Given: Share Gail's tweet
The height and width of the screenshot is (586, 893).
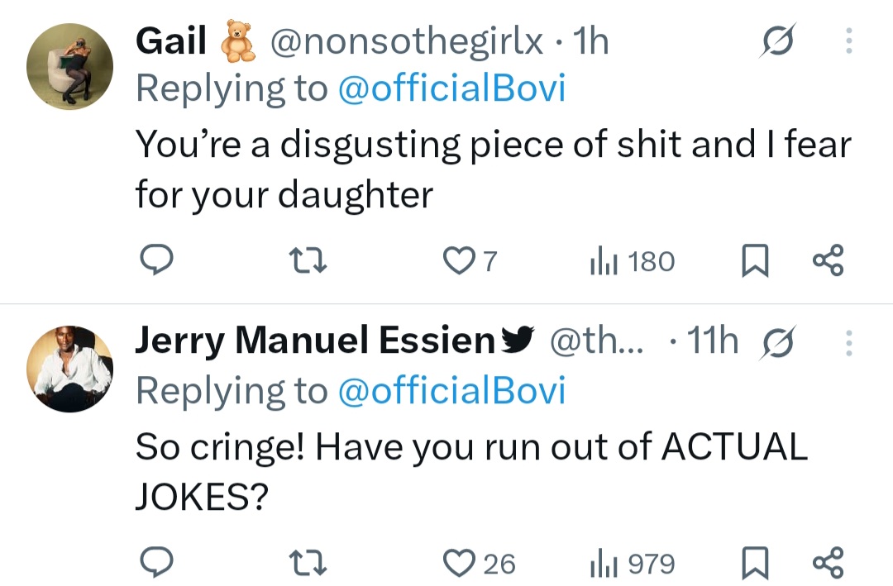Looking at the screenshot, I should pos(828,261).
